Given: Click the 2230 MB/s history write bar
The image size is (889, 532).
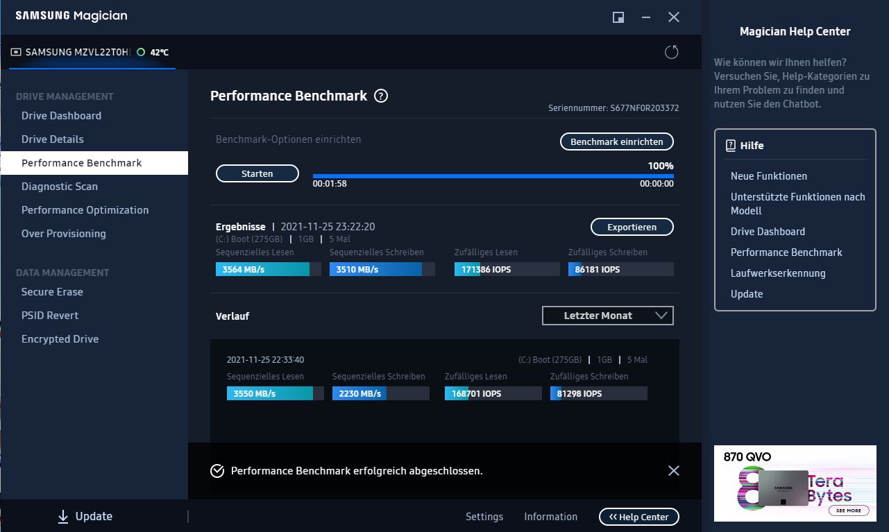Looking at the screenshot, I should click(x=381, y=393).
